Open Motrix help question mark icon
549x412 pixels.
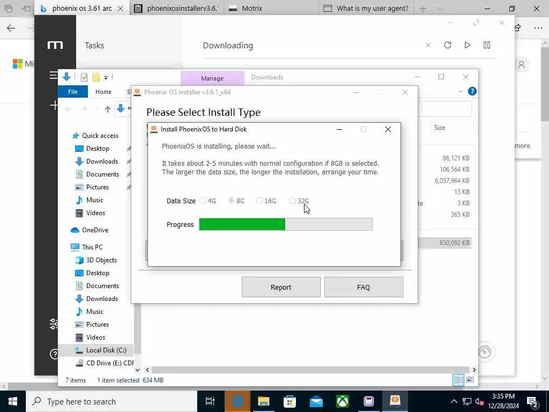54,354
